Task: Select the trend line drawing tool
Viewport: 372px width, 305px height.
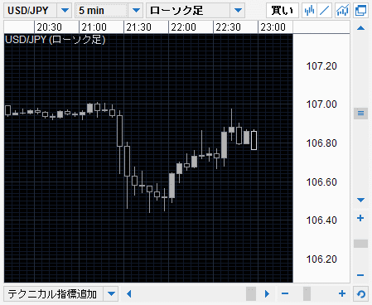Action: [325, 11]
